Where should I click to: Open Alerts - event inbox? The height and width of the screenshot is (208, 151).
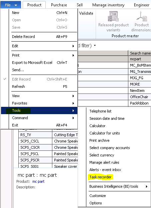click(105, 170)
